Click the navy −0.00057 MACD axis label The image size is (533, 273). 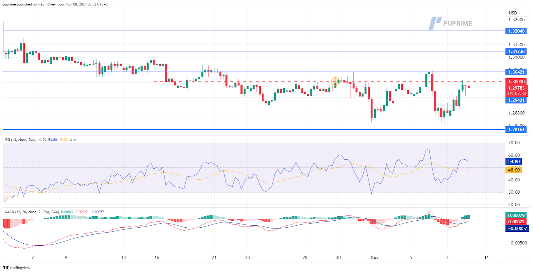(517, 228)
